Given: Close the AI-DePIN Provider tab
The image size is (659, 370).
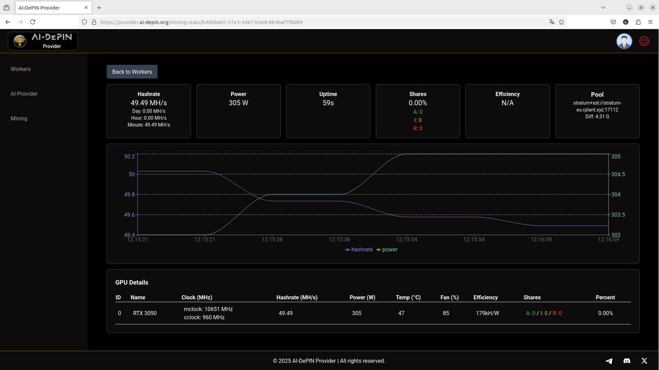Looking at the screenshot, I should tap(86, 8).
